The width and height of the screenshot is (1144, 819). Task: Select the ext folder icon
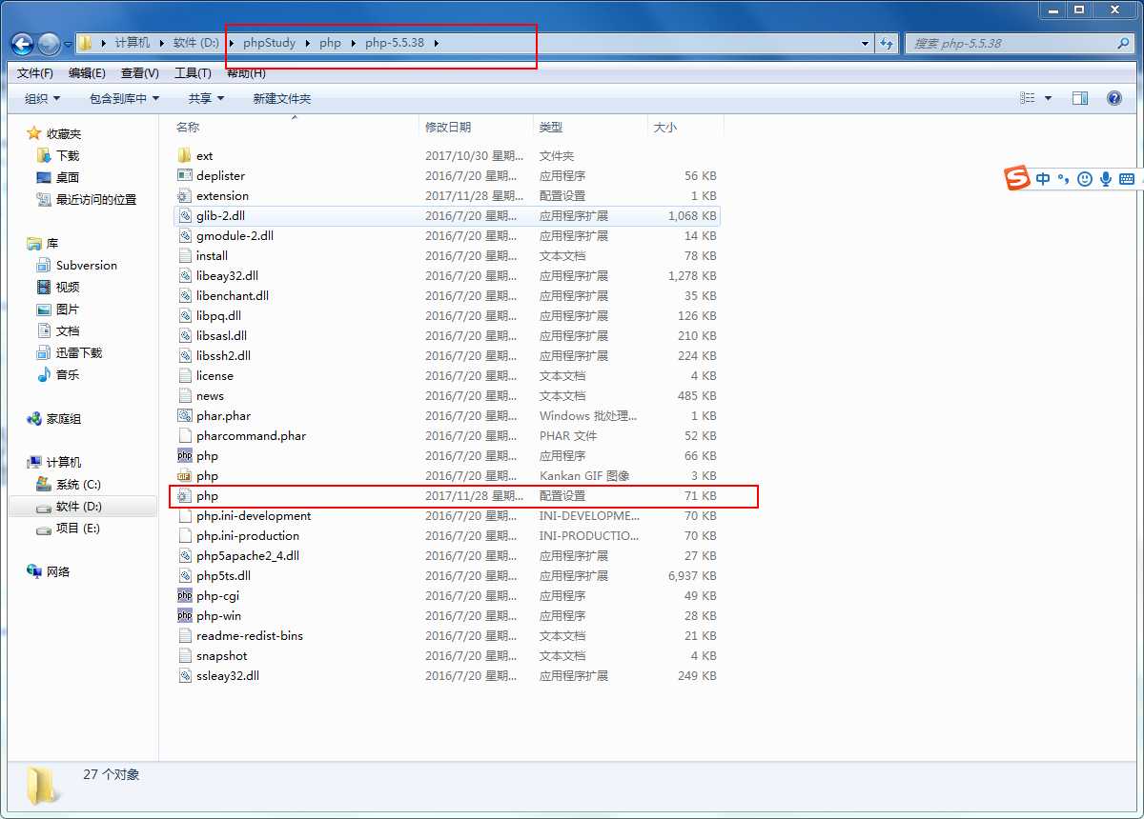pyautogui.click(x=185, y=155)
